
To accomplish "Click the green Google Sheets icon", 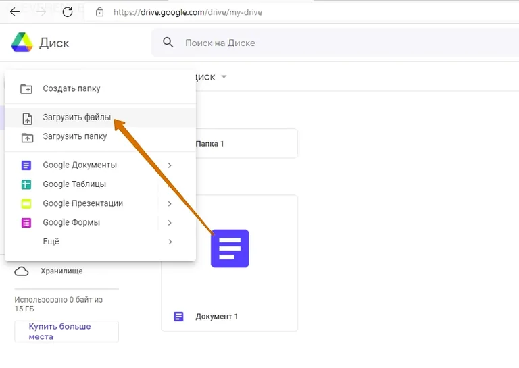I will click(x=26, y=184).
